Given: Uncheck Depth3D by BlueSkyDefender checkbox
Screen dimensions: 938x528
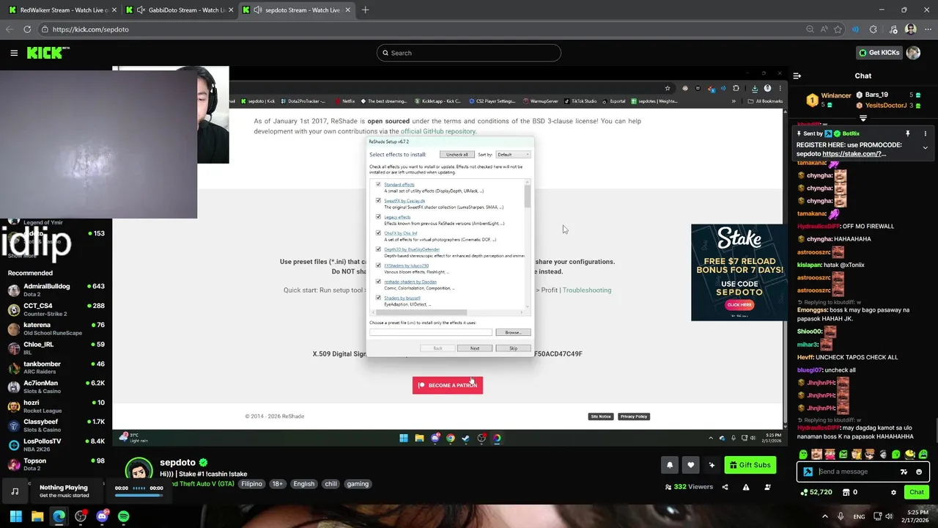Looking at the screenshot, I should point(378,249).
